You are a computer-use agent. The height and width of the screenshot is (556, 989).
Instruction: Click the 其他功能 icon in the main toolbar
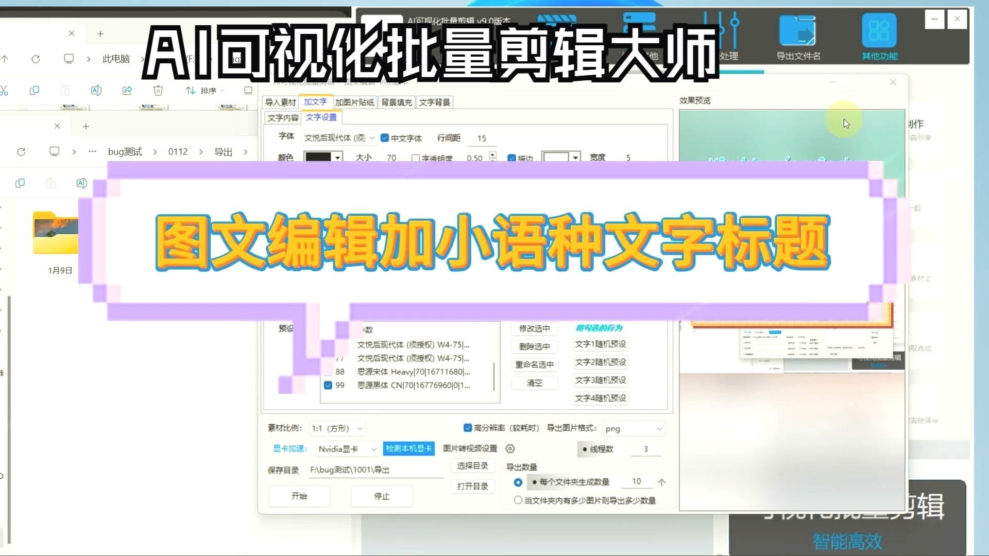879,38
